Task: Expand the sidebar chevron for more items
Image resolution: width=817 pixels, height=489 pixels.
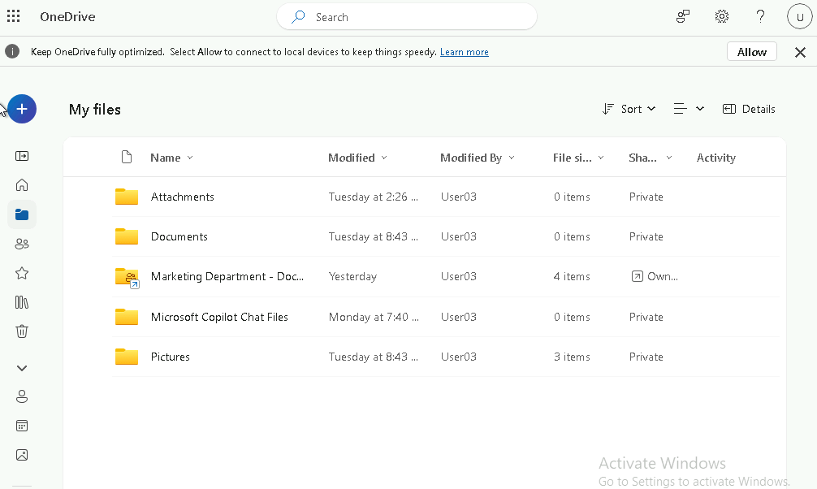Action: click(x=22, y=368)
